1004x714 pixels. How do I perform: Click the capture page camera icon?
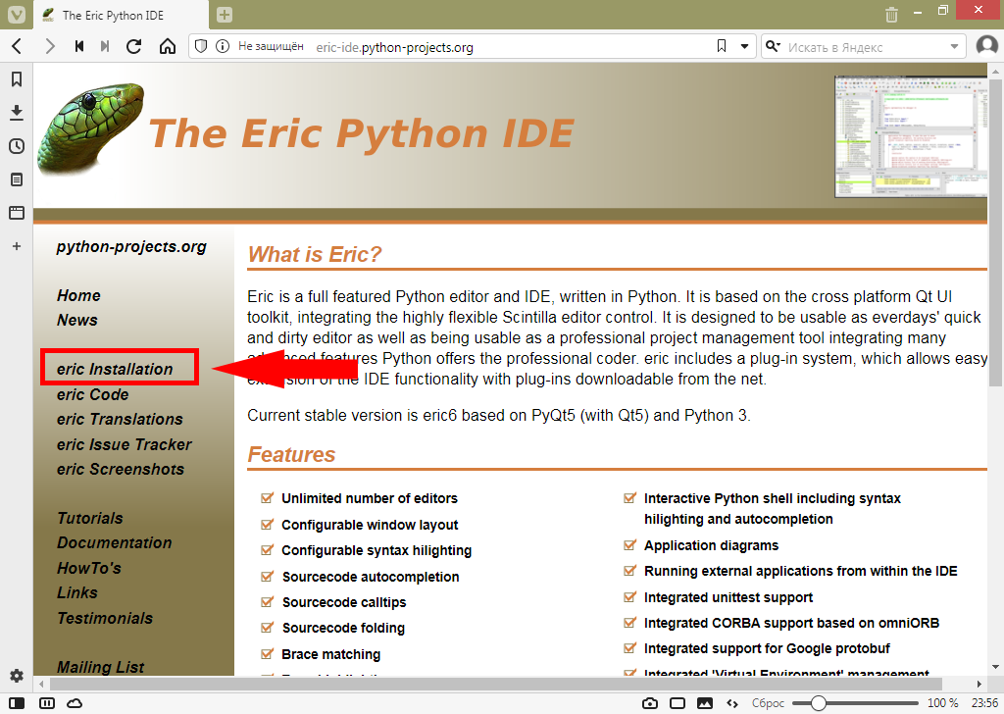tap(649, 703)
